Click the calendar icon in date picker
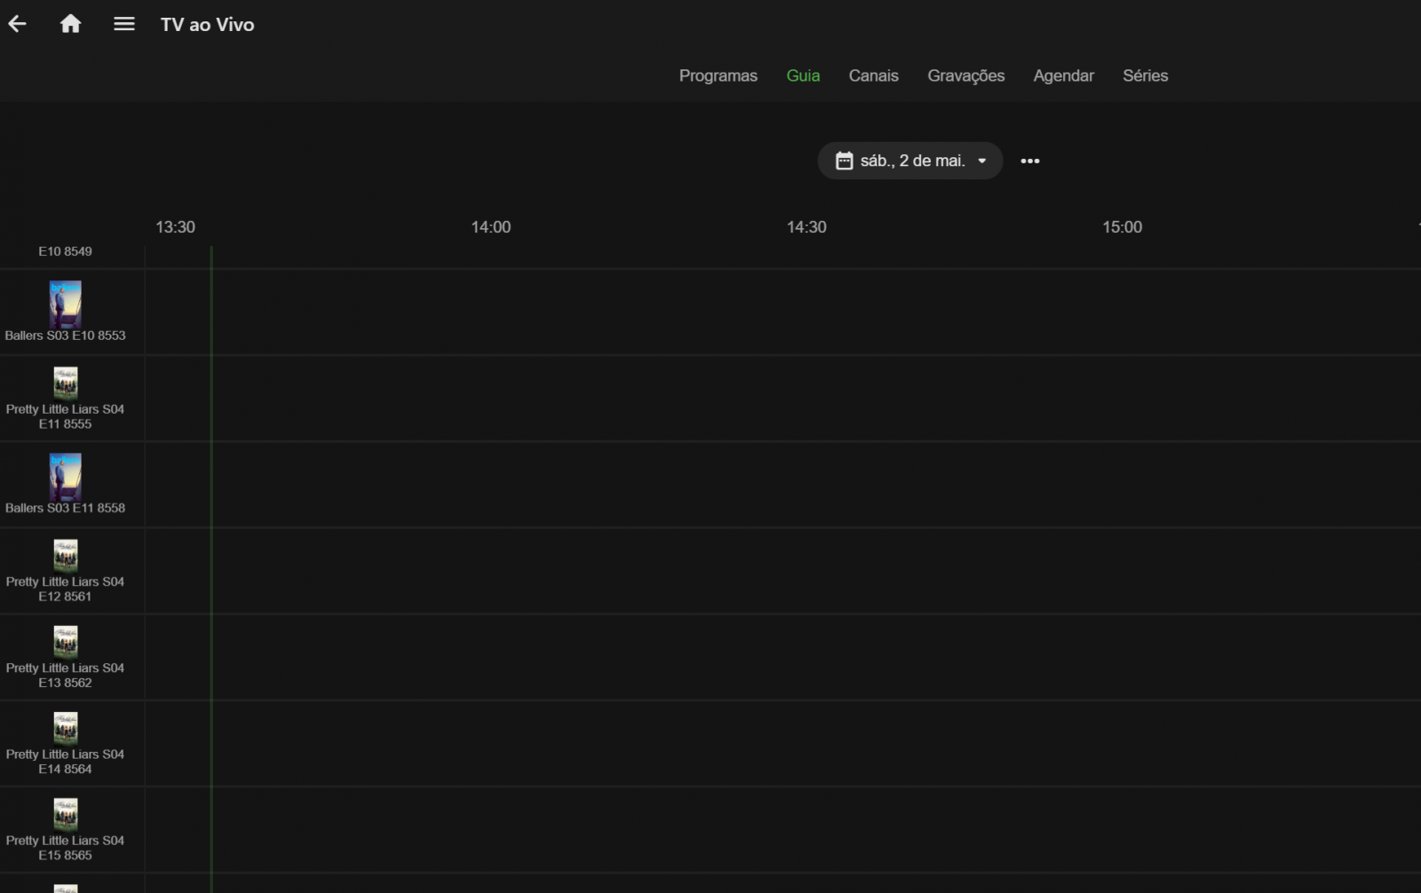The height and width of the screenshot is (893, 1421). point(845,161)
